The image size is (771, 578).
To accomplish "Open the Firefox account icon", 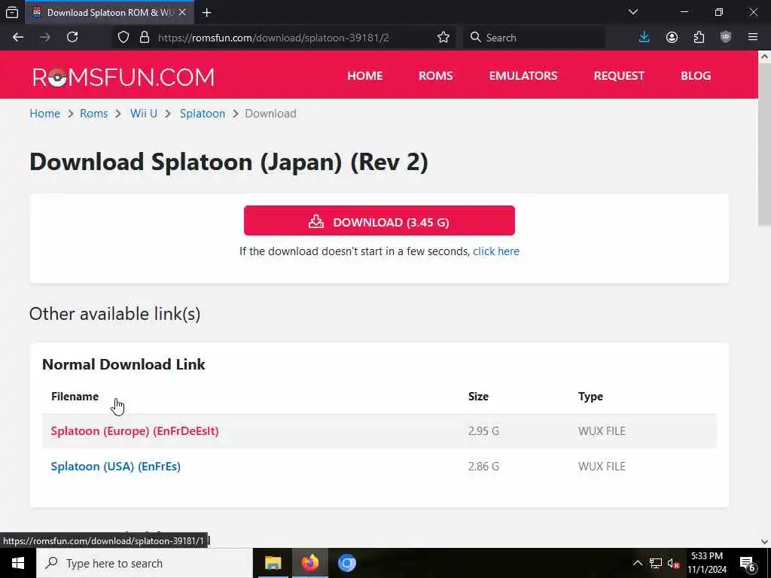I will click(672, 38).
